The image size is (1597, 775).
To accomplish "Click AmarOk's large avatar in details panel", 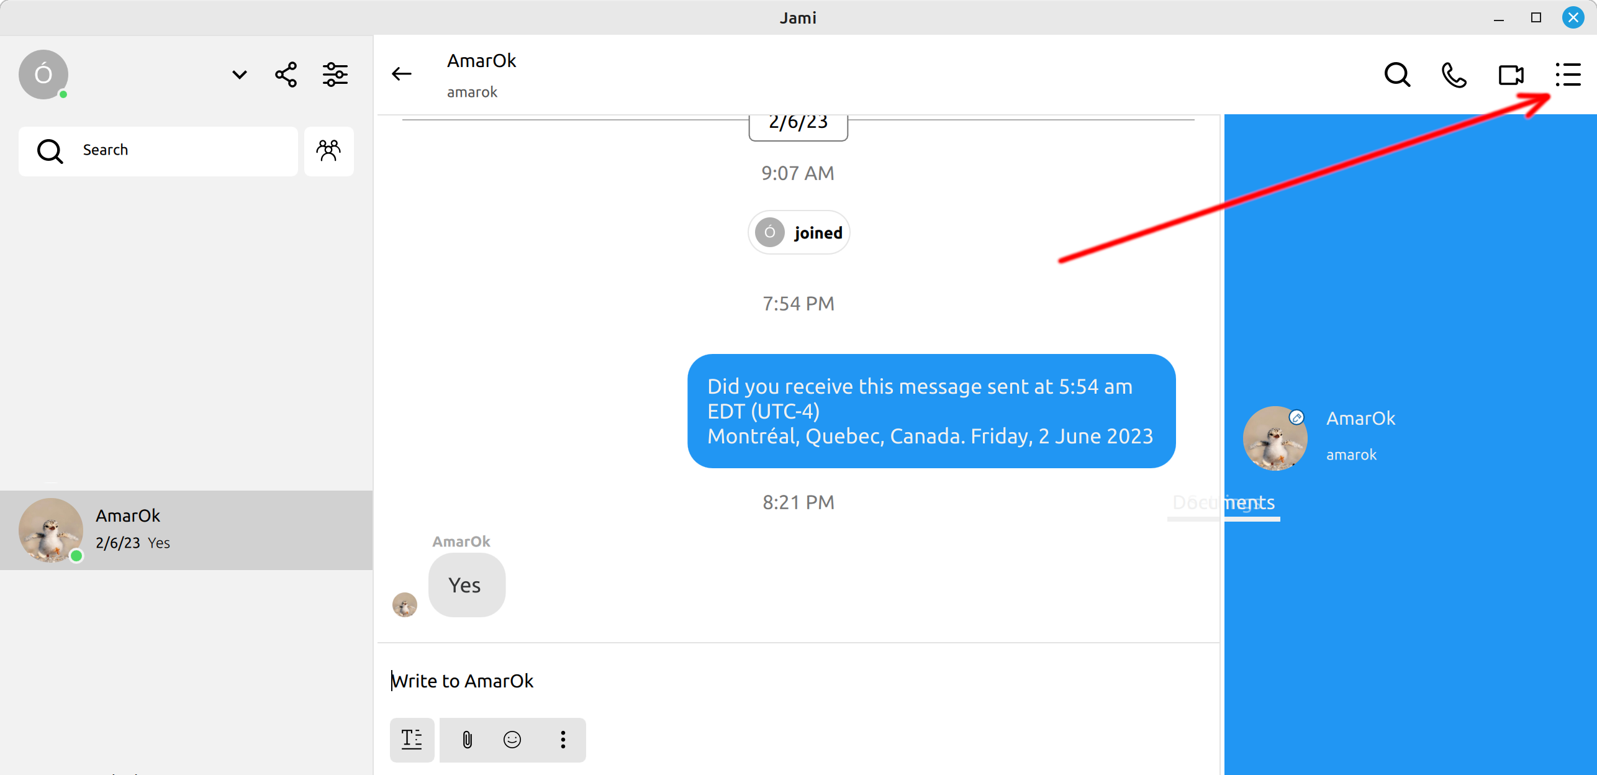I will [x=1275, y=438].
